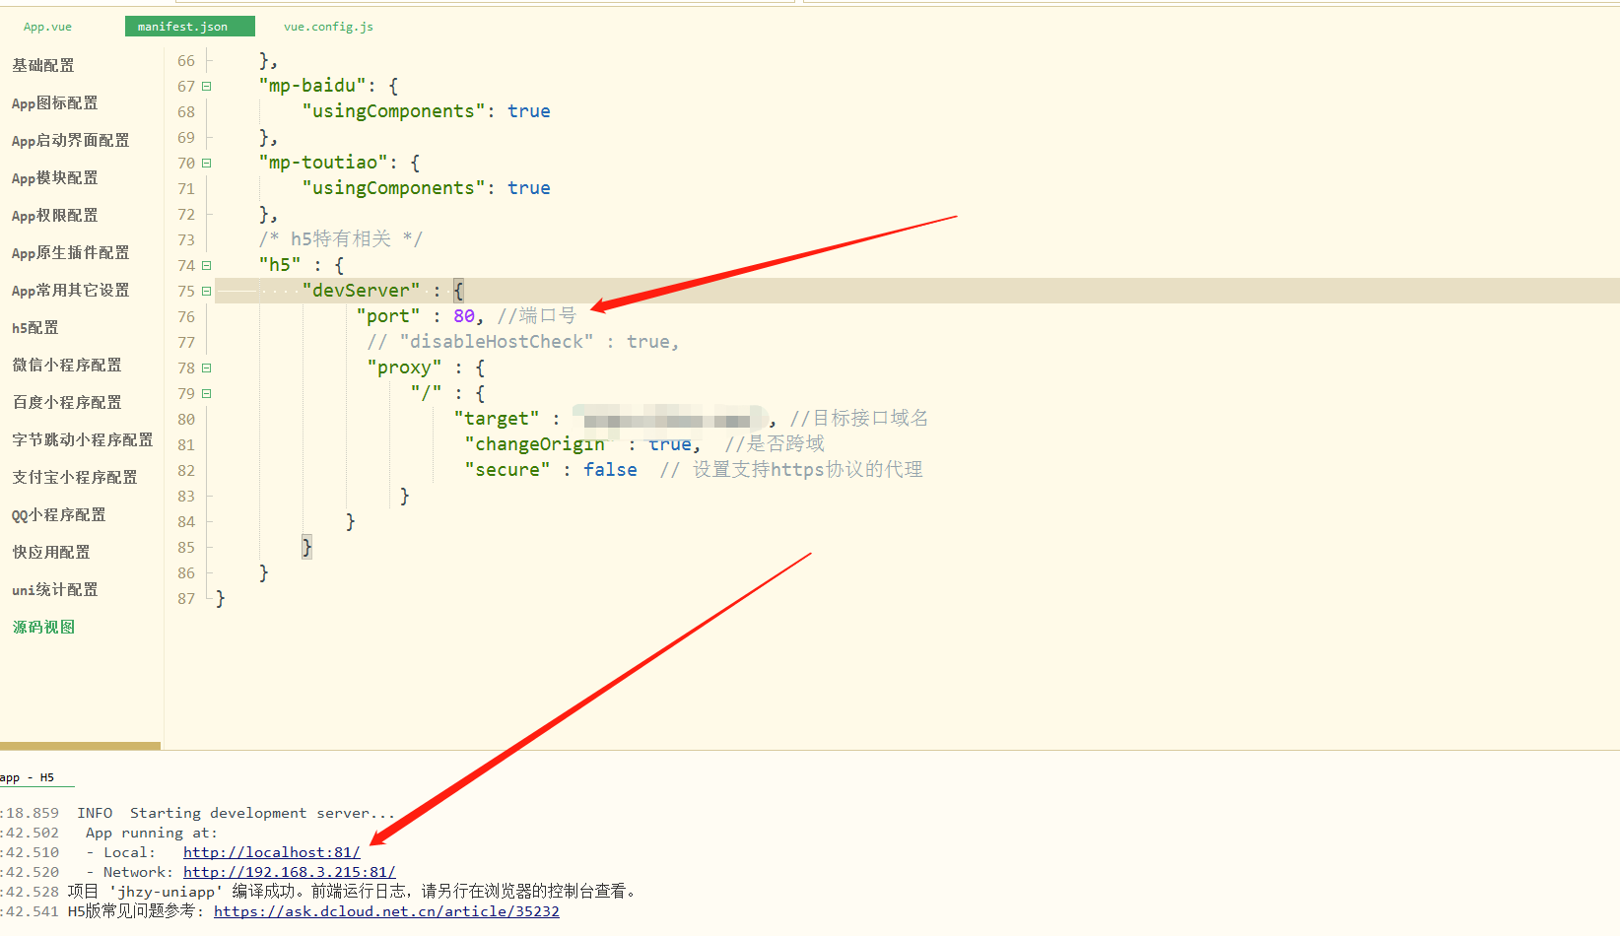Switch to 源码视图 source view
Screen dimensions: 1620x936
pyautogui.click(x=42, y=627)
